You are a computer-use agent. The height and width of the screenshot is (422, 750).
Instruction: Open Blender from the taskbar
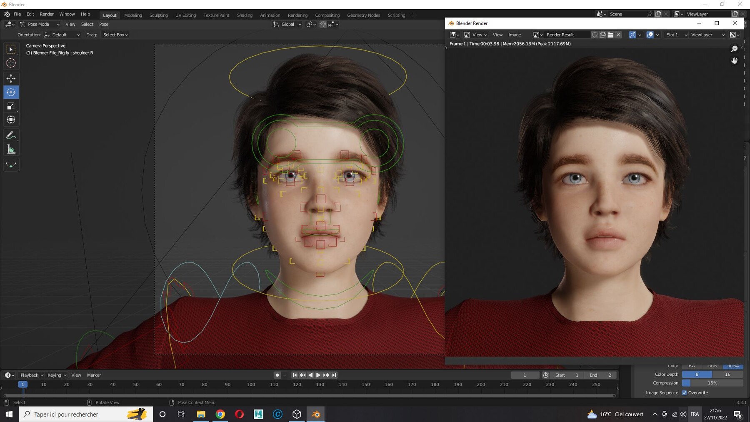point(315,414)
